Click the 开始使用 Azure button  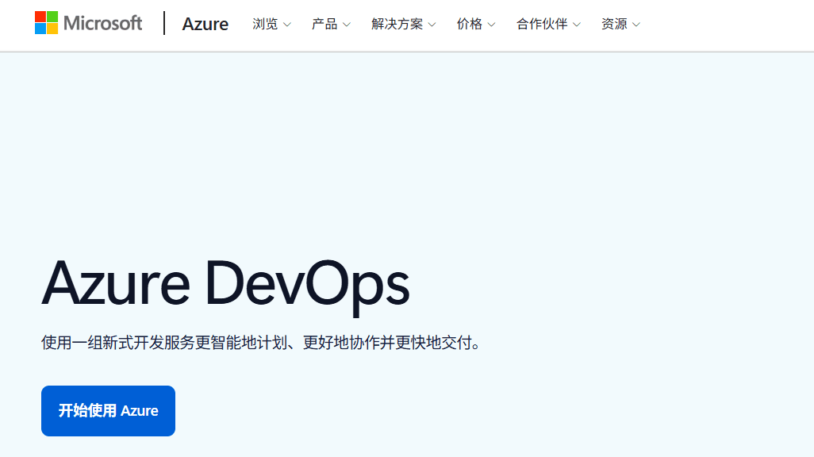pyautogui.click(x=108, y=411)
